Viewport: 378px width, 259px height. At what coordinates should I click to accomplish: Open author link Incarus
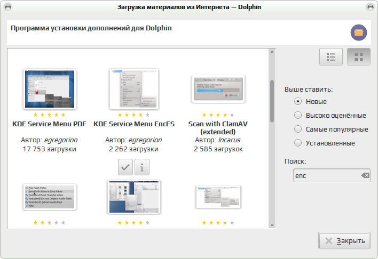point(229,140)
